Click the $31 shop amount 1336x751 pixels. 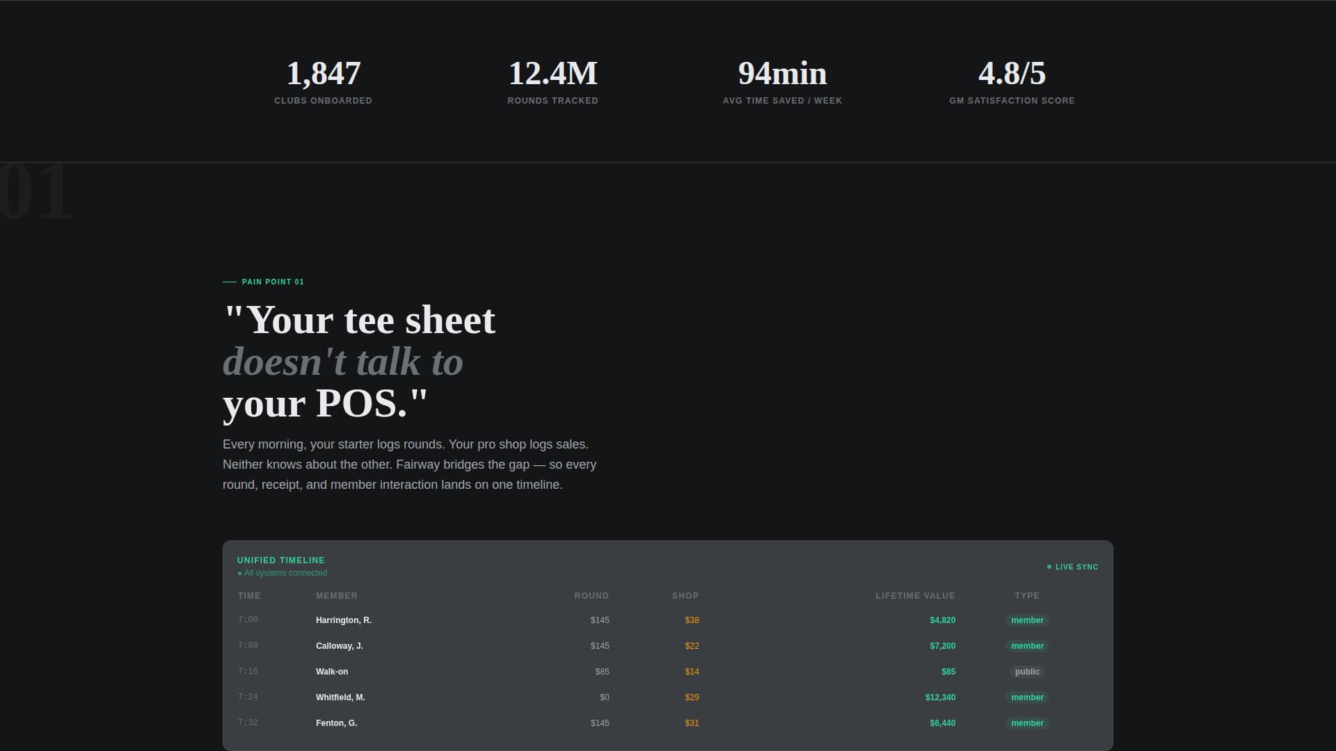tap(692, 723)
